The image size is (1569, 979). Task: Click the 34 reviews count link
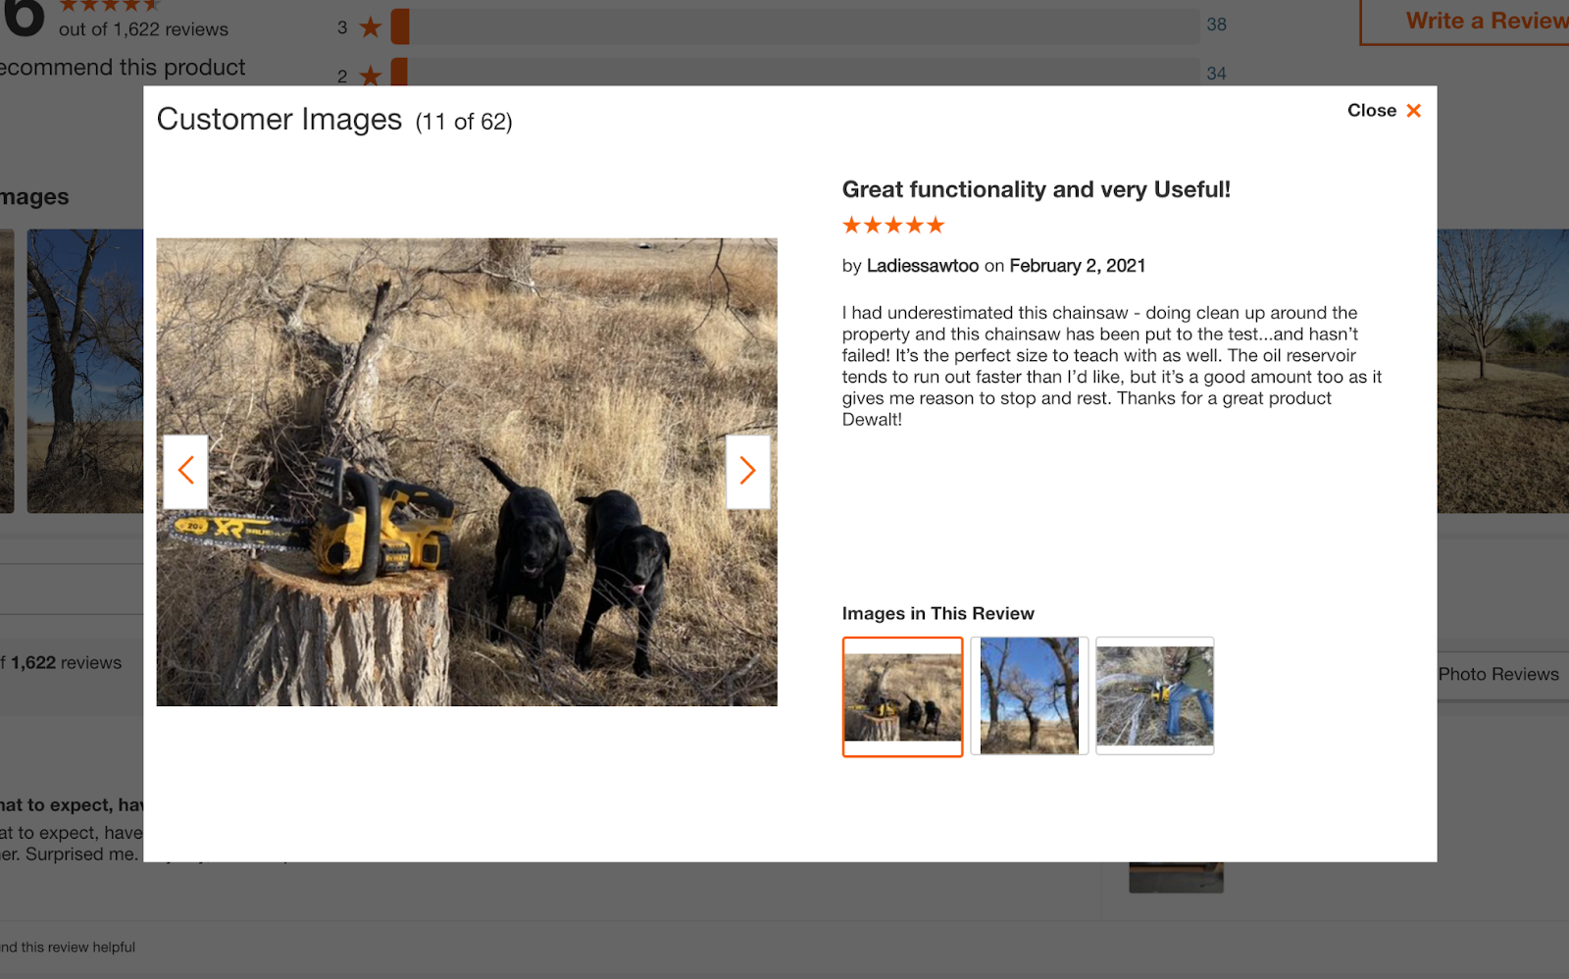click(1216, 74)
